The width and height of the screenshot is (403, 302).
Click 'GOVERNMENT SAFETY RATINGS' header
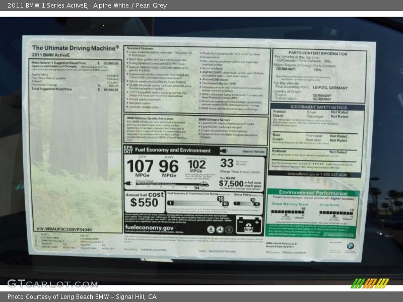[x=319, y=107]
